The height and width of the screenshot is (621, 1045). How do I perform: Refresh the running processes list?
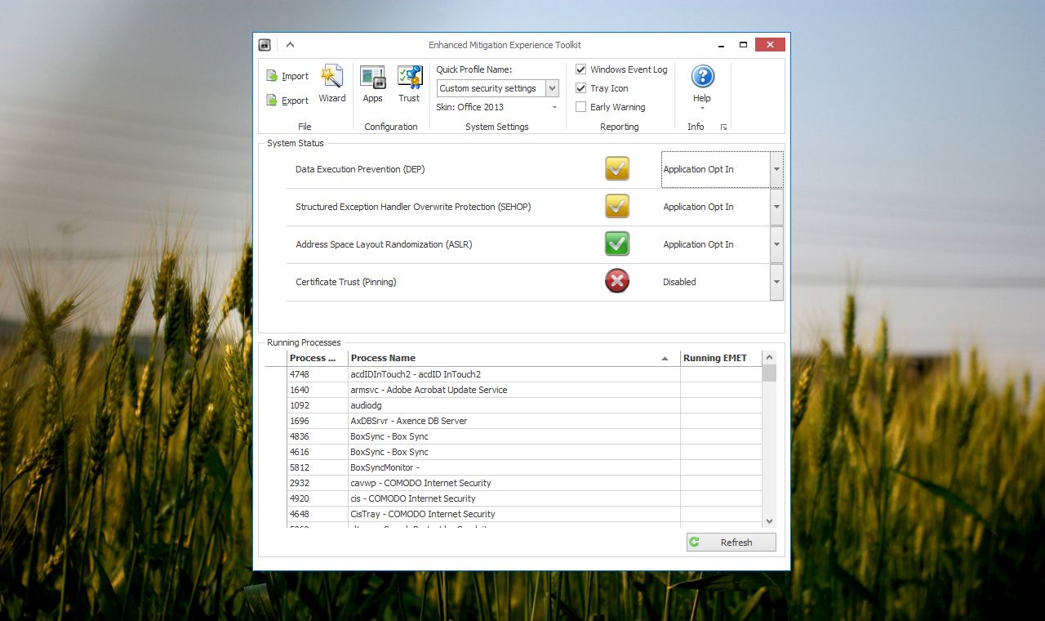pyautogui.click(x=731, y=543)
